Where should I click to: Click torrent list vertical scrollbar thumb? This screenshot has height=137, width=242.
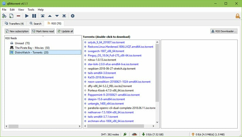click(157, 73)
